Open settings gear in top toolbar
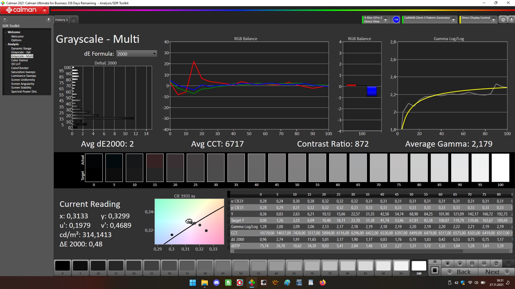 click(503, 20)
